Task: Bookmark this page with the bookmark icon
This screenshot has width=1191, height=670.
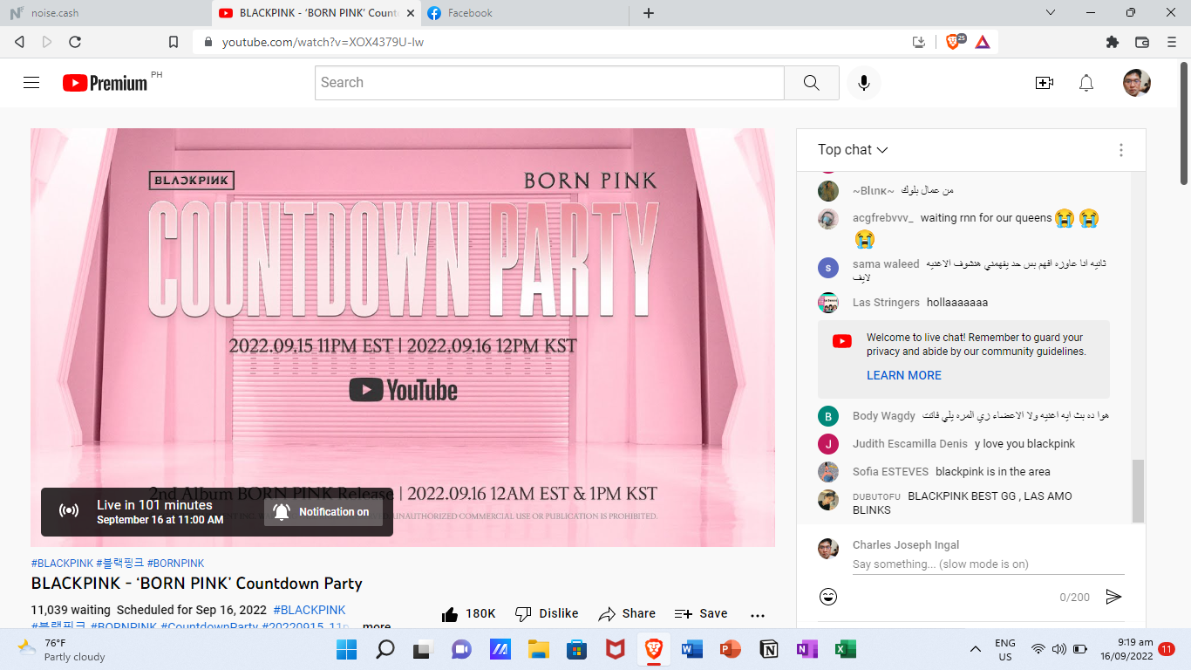Action: pyautogui.click(x=174, y=42)
